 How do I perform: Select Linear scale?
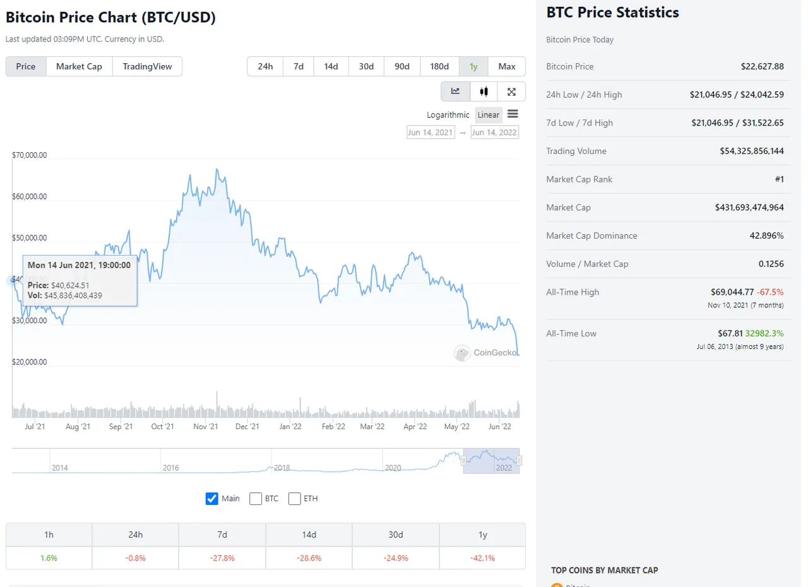click(x=489, y=115)
